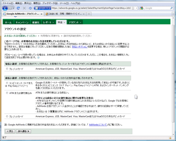
Task: Click the 支払いオプション link
Action: point(80,47)
